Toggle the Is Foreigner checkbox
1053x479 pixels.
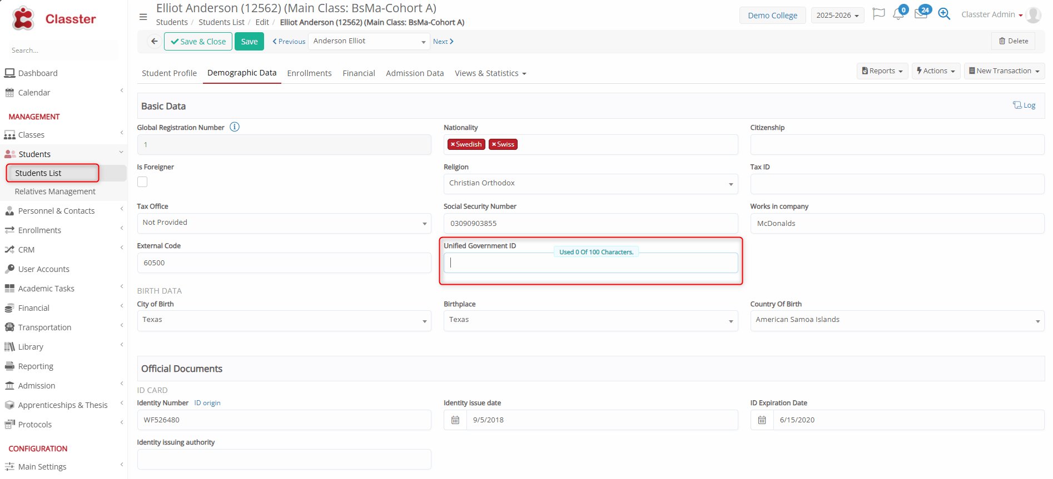(142, 182)
